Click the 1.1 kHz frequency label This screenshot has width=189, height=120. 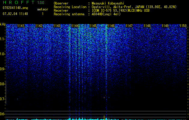click(x=2, y=39)
